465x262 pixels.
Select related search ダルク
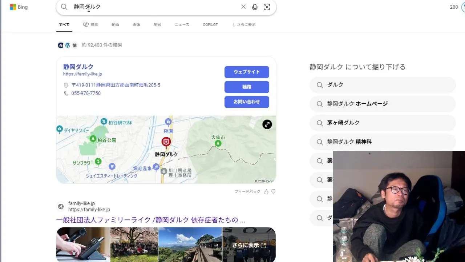click(x=383, y=85)
